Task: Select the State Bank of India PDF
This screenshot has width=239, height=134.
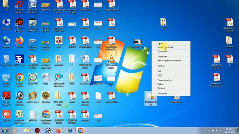Action: pyautogui.click(x=59, y=7)
